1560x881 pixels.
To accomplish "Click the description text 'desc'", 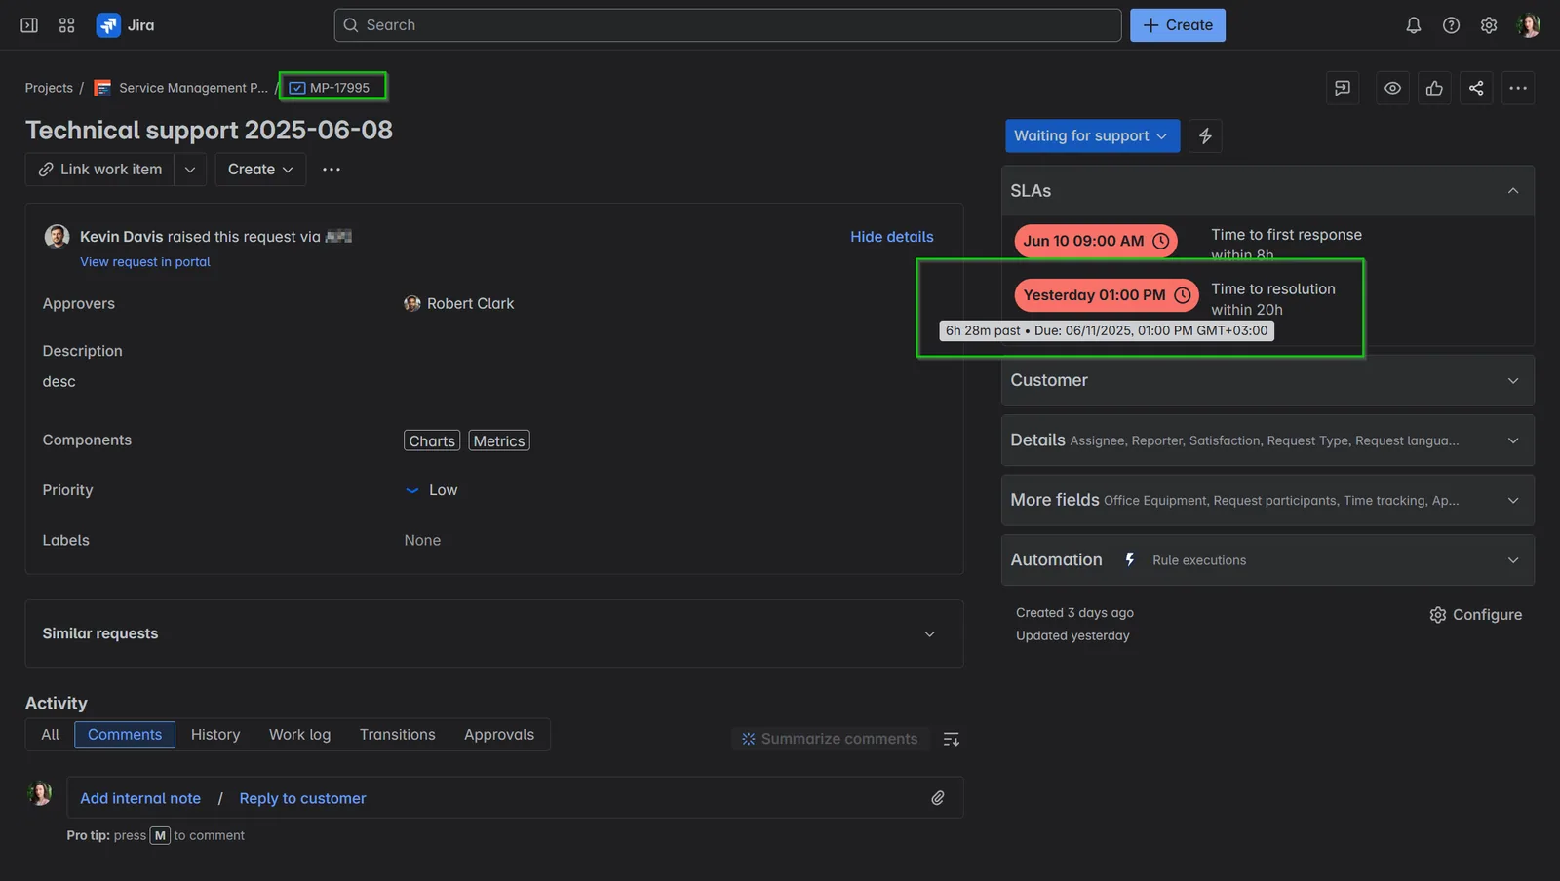I will pos(58,382).
